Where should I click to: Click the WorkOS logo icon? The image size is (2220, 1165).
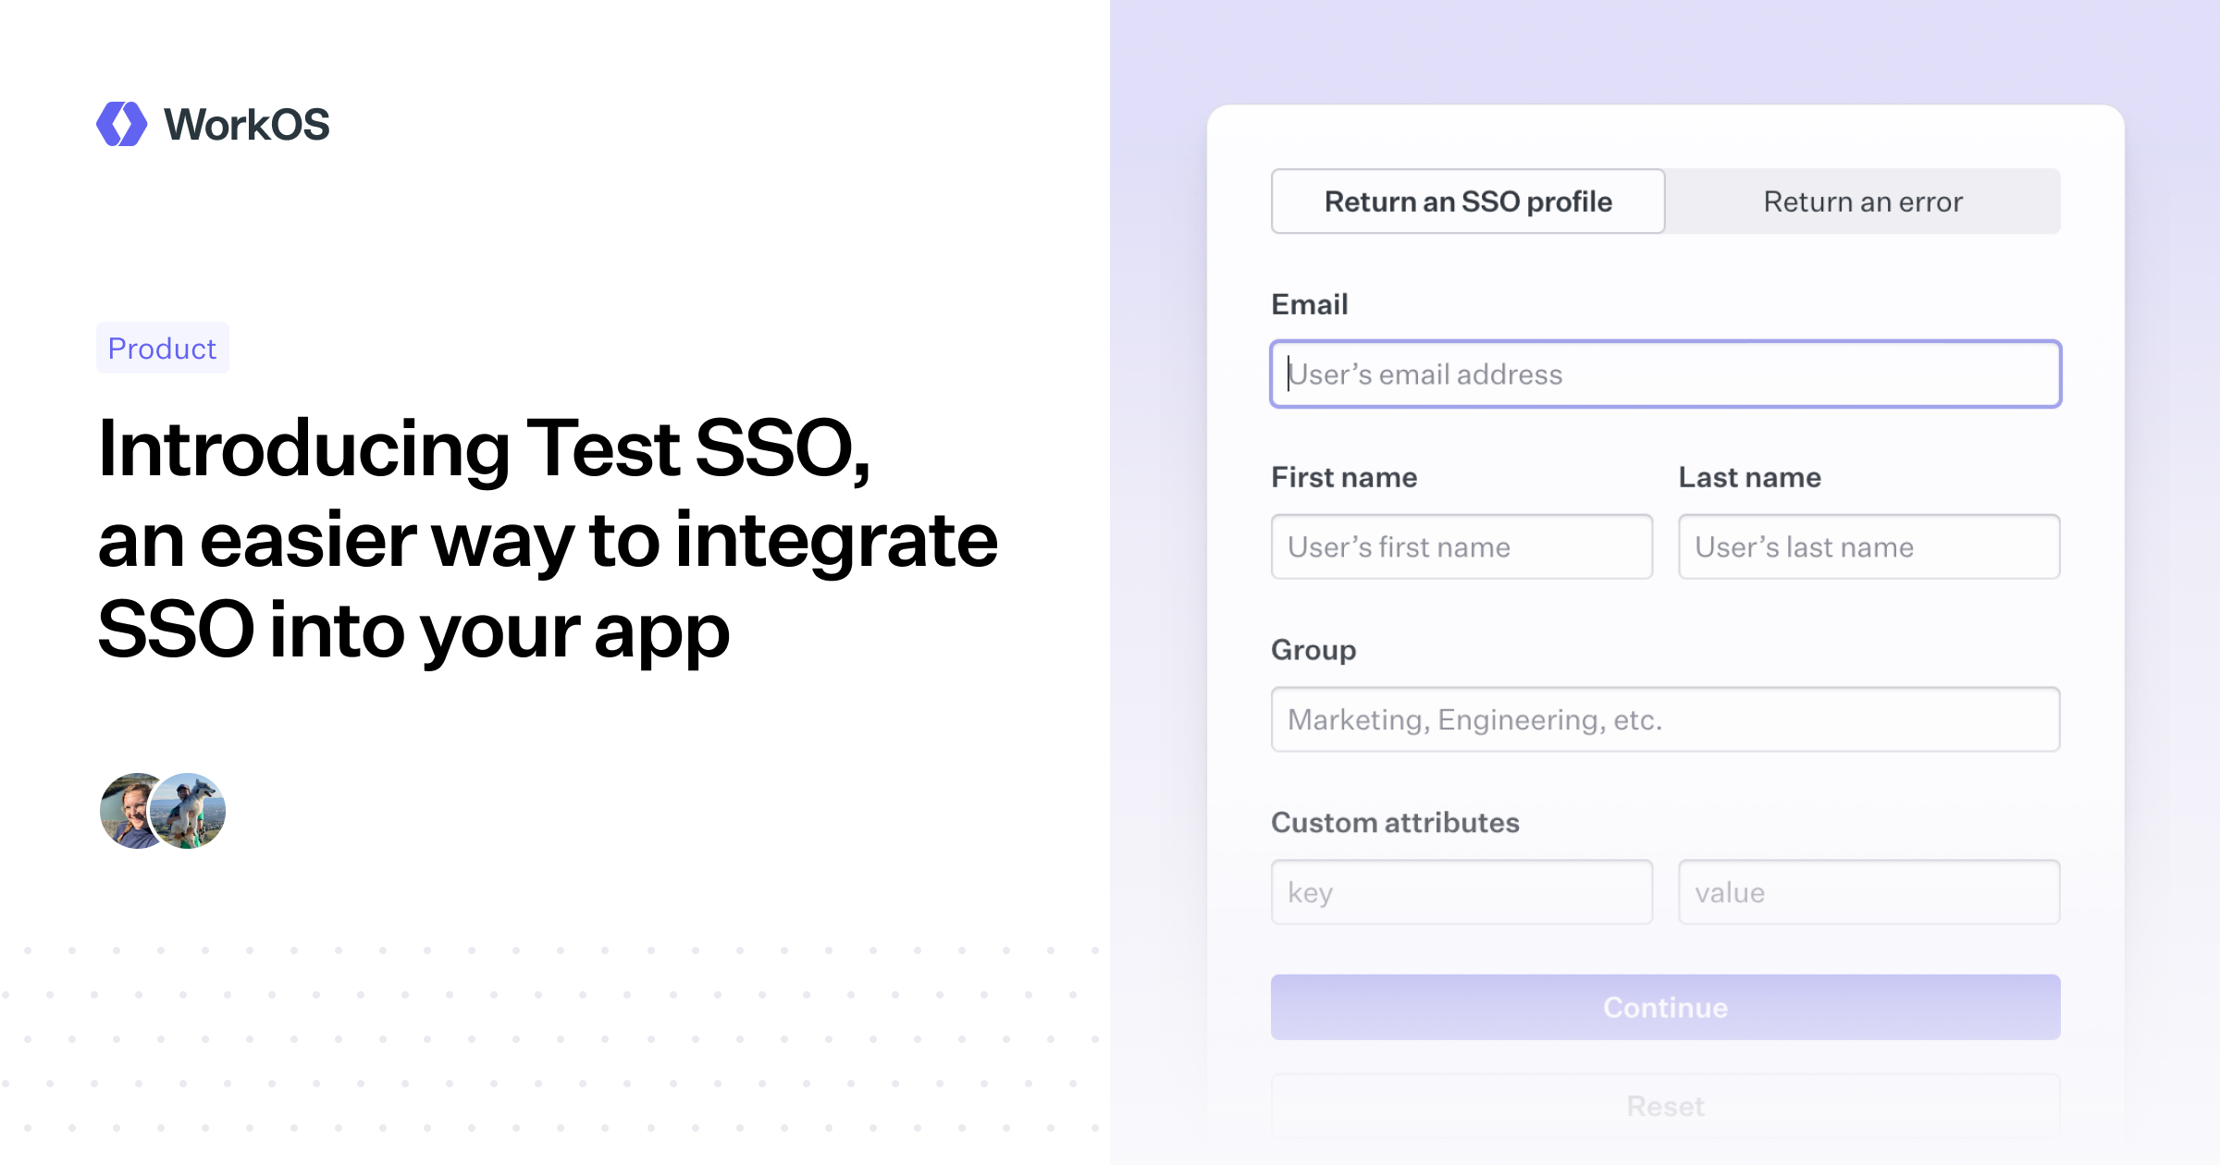pyautogui.click(x=121, y=124)
